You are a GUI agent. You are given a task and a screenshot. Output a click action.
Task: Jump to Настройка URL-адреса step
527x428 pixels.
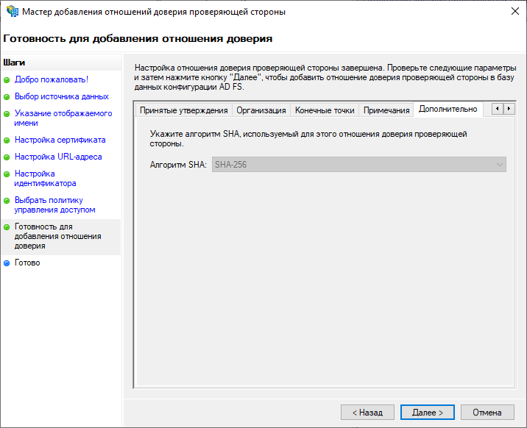pos(58,157)
